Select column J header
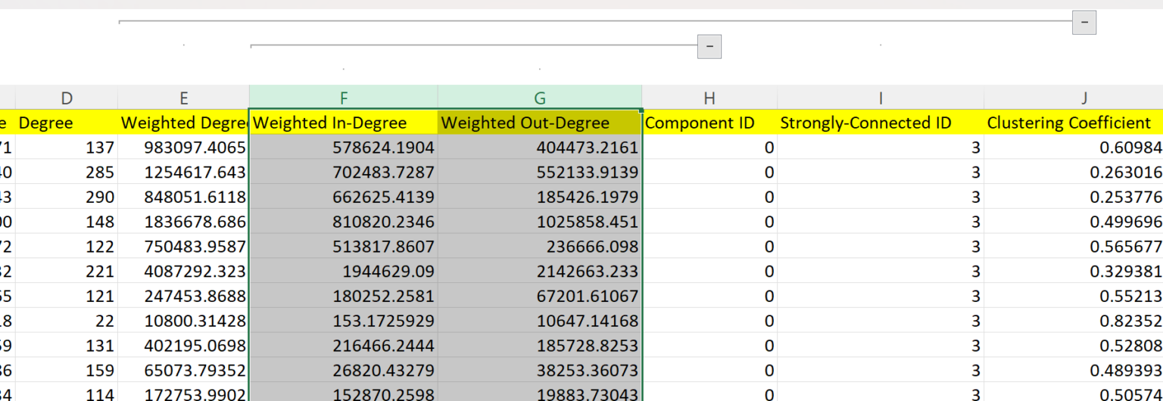1163x401 pixels. coord(1074,98)
